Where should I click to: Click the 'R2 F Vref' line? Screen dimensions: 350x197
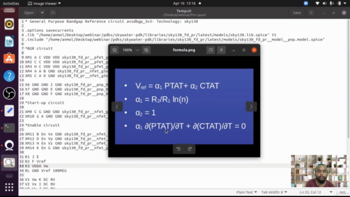tap(35, 161)
